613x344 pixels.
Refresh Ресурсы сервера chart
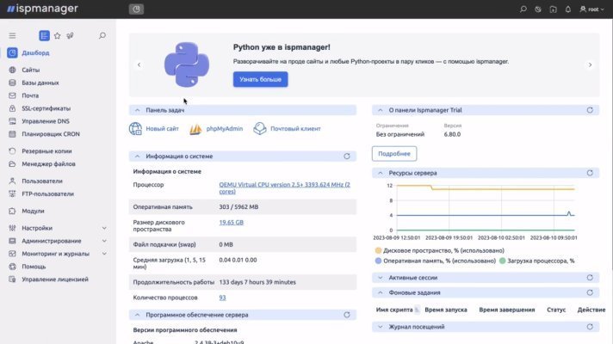[590, 173]
